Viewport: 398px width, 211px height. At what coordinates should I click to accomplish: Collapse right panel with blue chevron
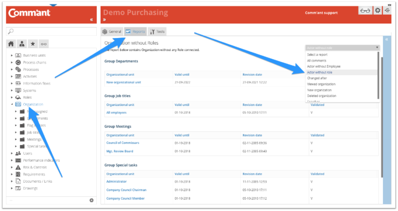386,40
